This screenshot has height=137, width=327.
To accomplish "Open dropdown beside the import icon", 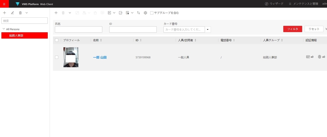I will pyautogui.click(x=114, y=13).
